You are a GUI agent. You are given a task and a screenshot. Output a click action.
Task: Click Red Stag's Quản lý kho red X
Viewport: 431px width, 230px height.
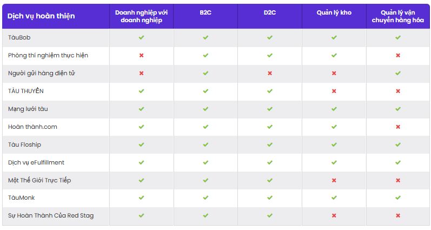334,215
